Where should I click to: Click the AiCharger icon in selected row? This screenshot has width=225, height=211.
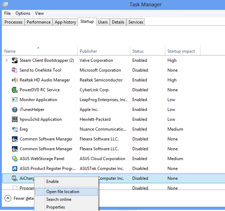15,178
